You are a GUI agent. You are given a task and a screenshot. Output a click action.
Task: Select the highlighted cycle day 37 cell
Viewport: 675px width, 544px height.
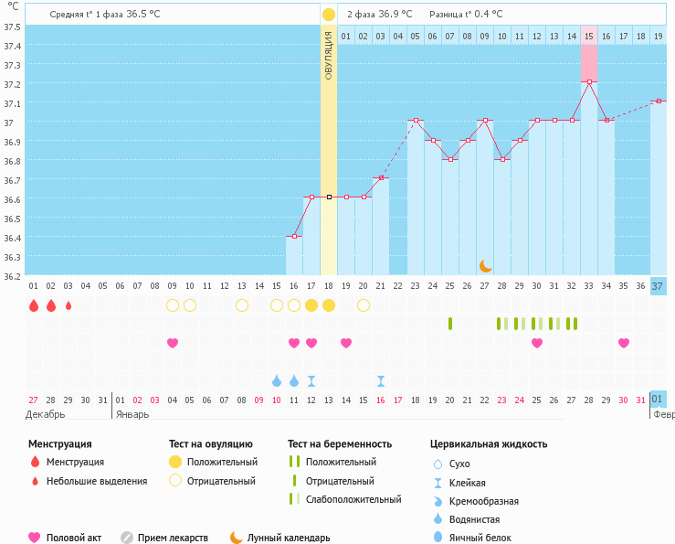coord(659,286)
